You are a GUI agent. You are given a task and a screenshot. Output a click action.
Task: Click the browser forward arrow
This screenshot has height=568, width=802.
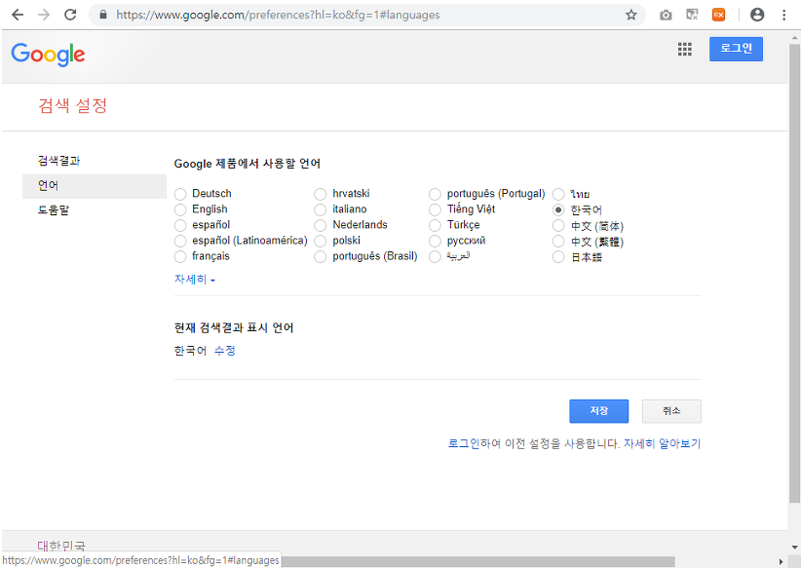(44, 15)
